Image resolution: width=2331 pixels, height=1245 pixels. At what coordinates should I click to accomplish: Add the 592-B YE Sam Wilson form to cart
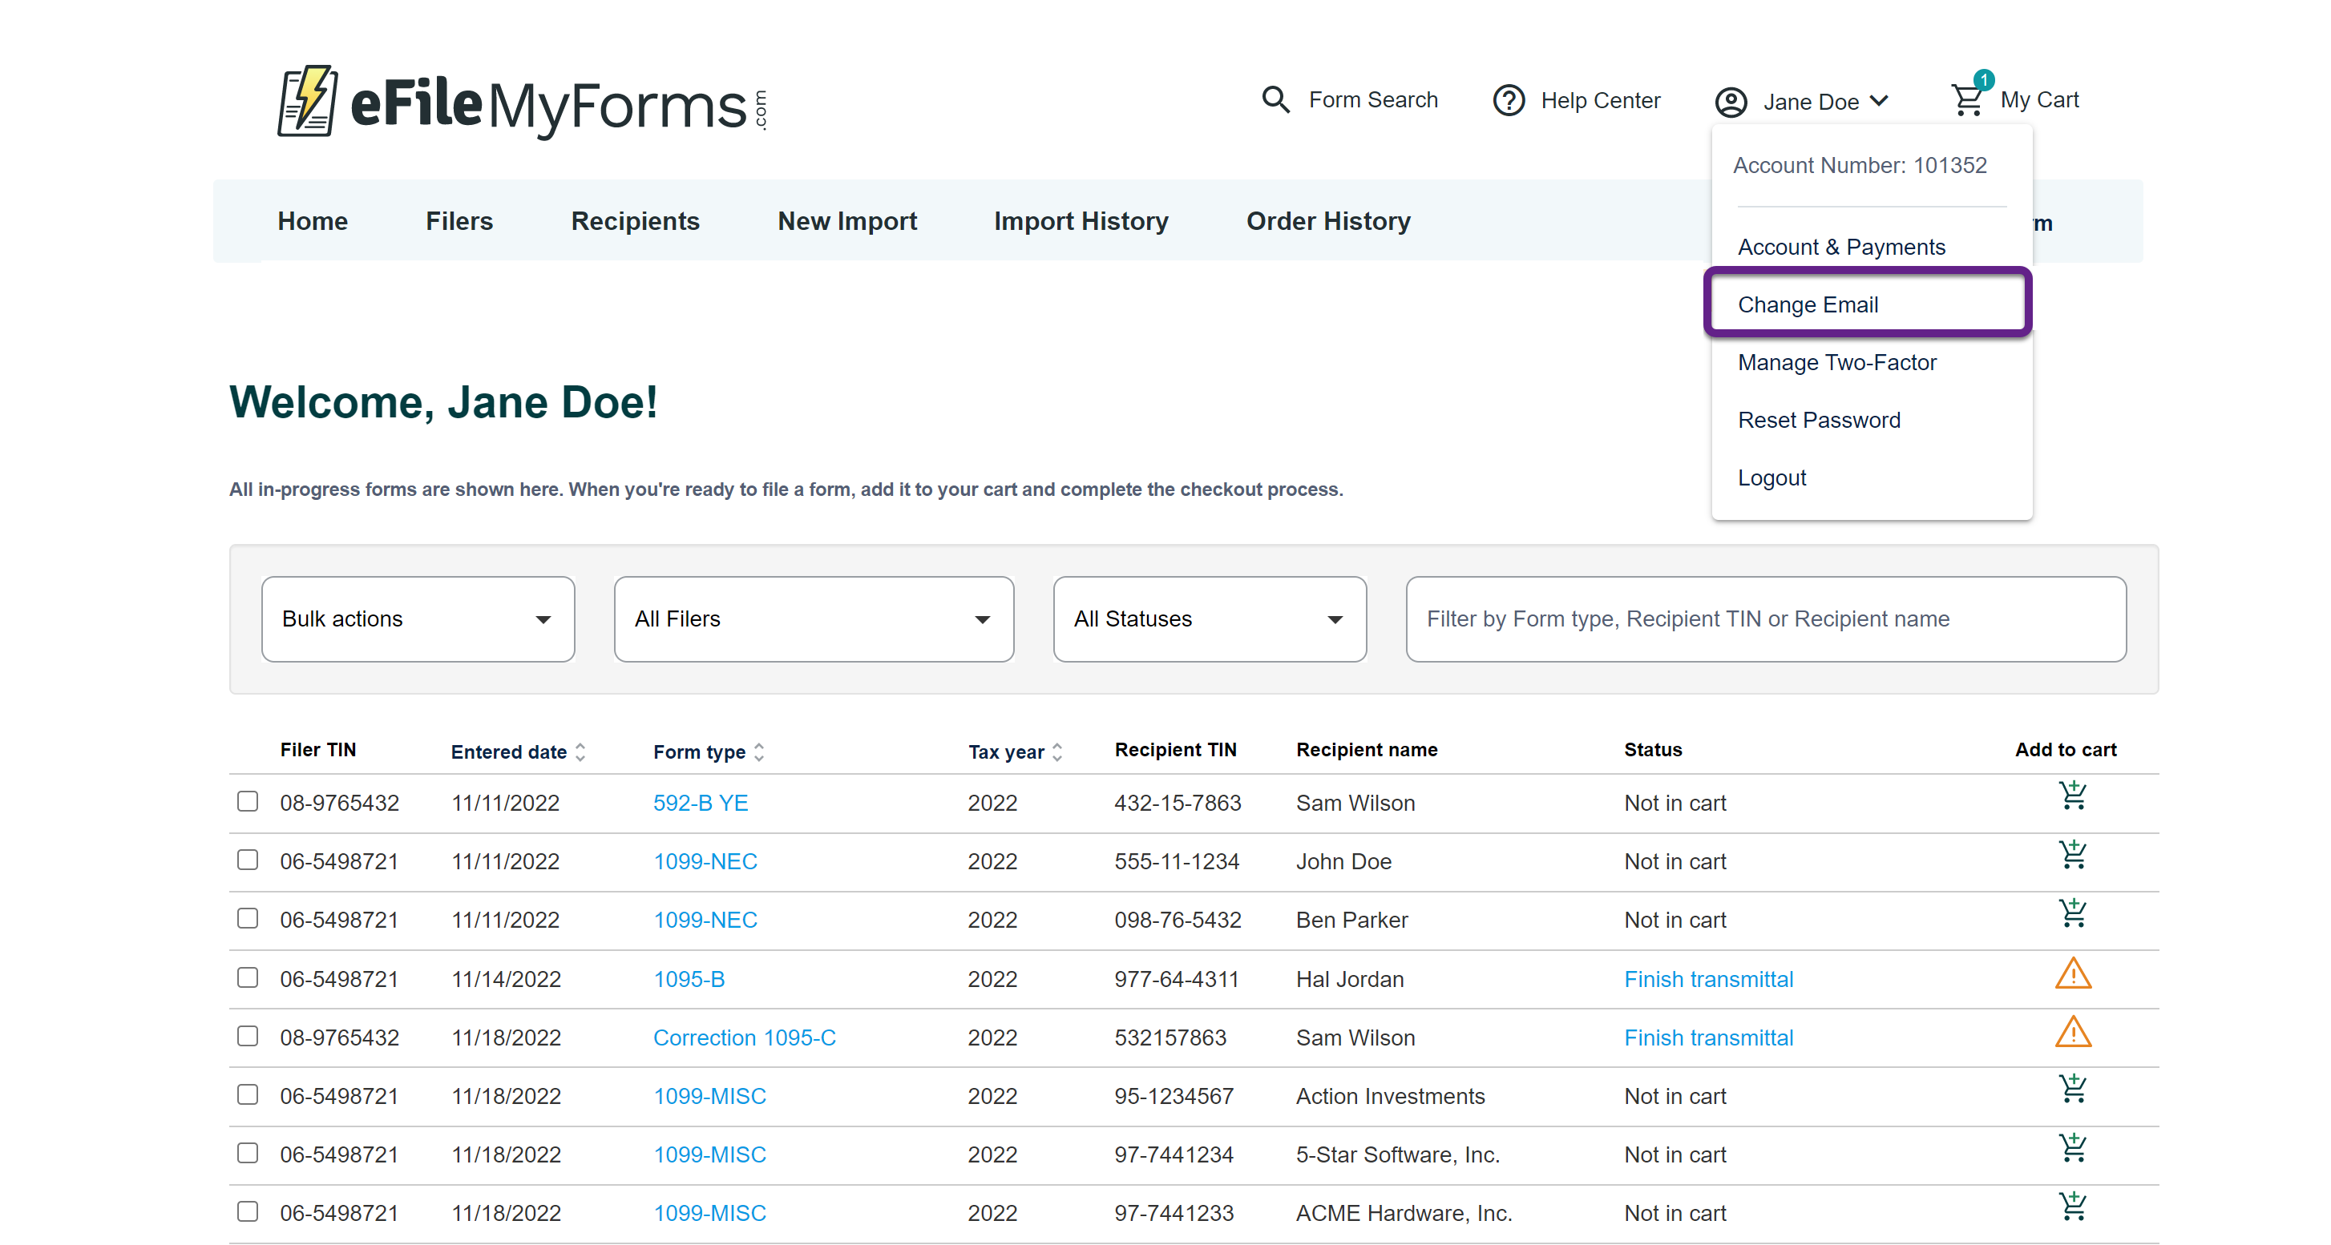click(2072, 796)
